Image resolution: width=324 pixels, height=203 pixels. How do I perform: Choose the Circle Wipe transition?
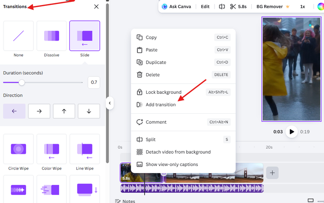click(18, 149)
